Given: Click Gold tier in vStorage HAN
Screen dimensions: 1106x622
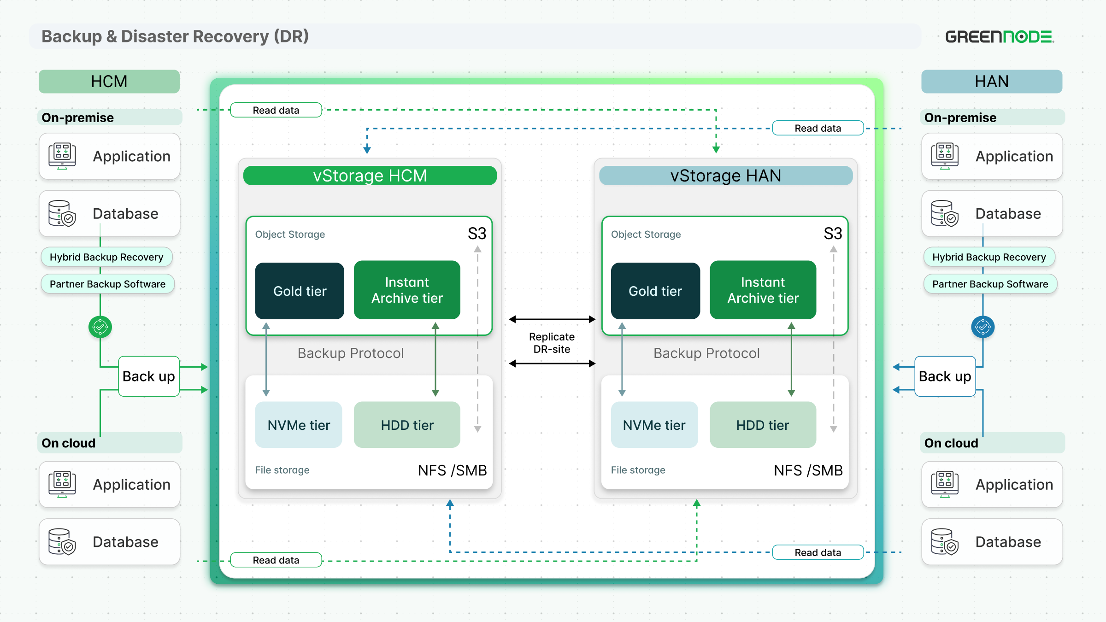Looking at the screenshot, I should [x=655, y=291].
